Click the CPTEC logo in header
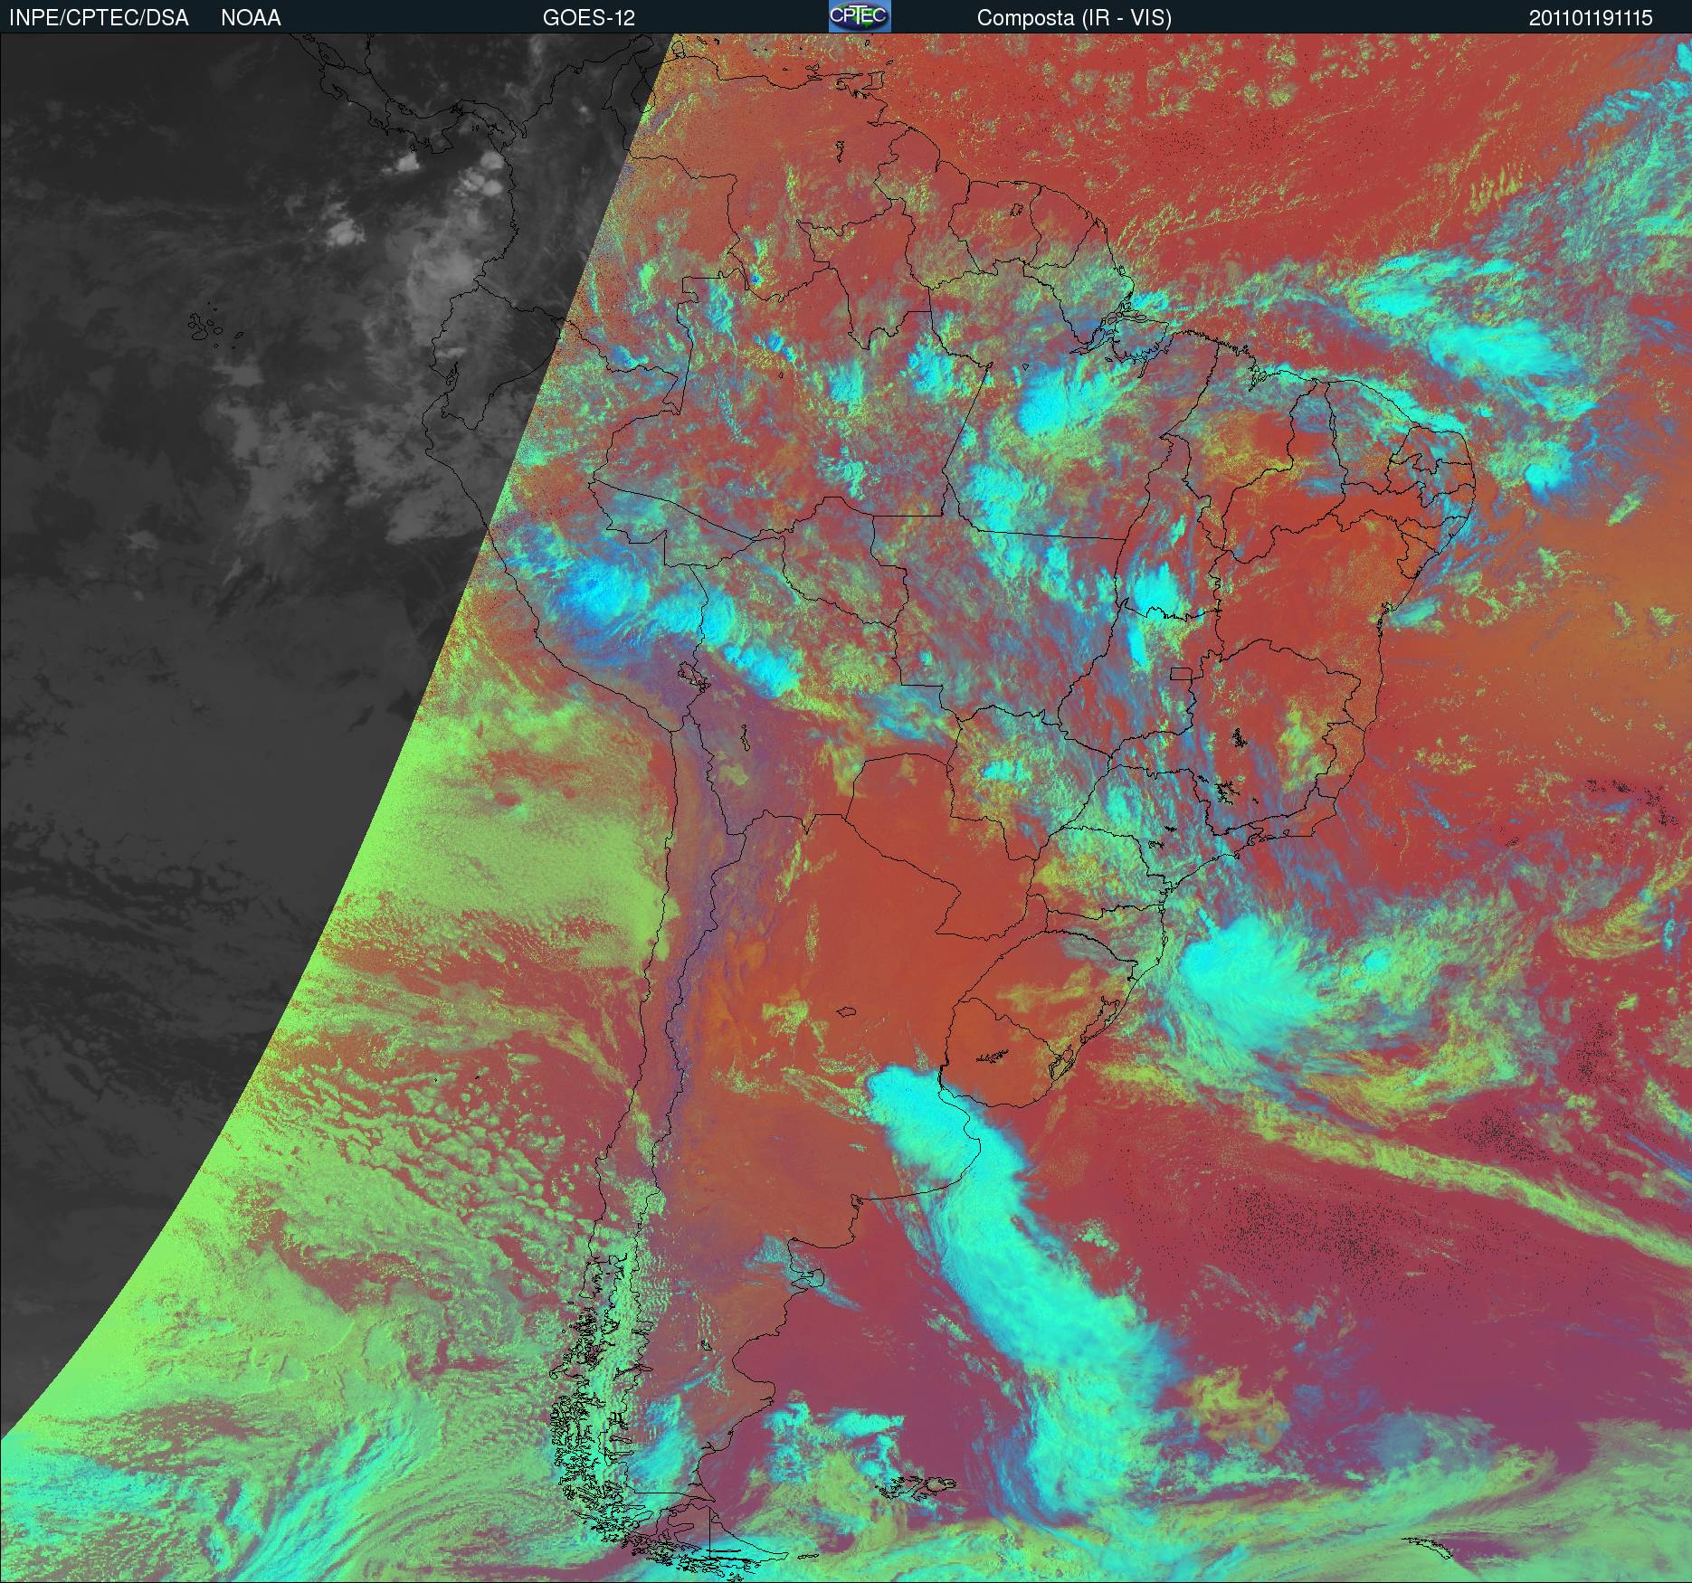 pyautogui.click(x=860, y=16)
